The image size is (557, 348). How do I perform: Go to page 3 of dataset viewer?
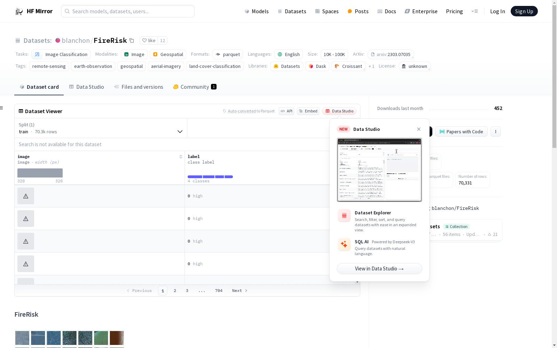coord(187,291)
